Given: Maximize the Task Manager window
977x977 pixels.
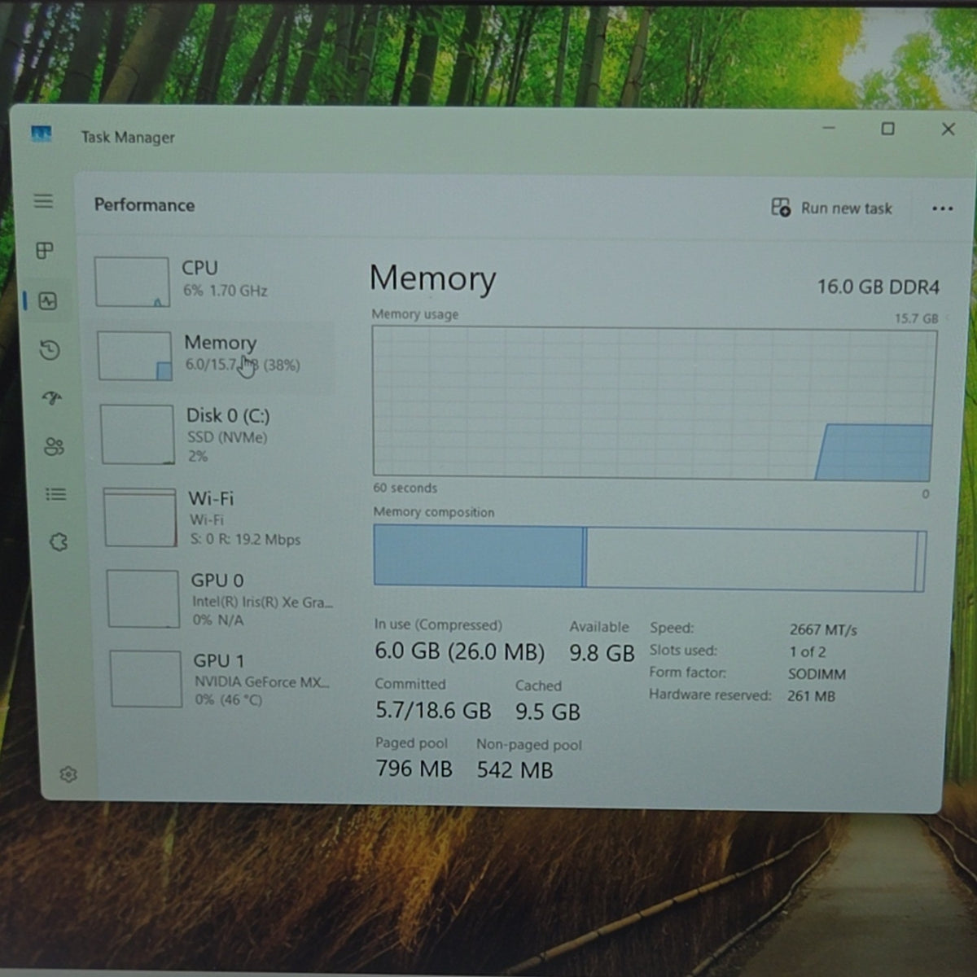Looking at the screenshot, I should click(x=888, y=129).
